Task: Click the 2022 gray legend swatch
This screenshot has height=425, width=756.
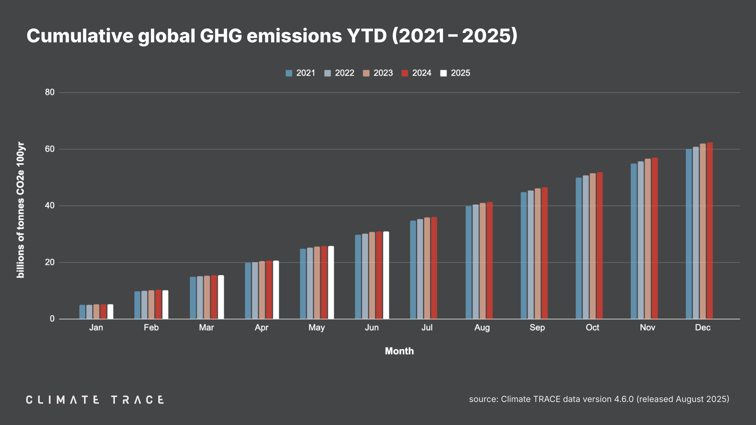Action: (x=328, y=73)
